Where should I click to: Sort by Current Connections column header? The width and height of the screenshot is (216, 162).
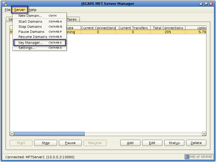(98, 28)
